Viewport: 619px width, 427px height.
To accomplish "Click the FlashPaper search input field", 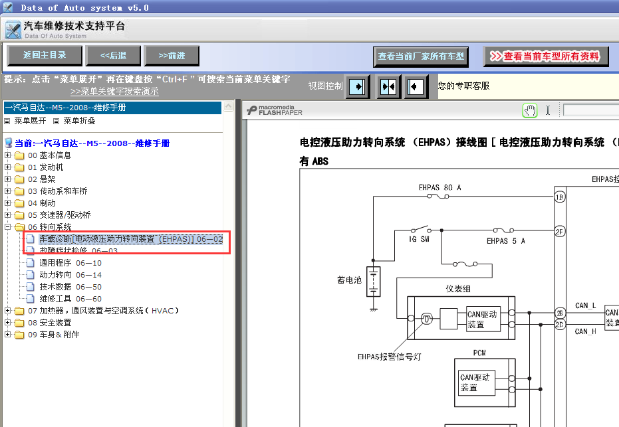I will (x=591, y=110).
